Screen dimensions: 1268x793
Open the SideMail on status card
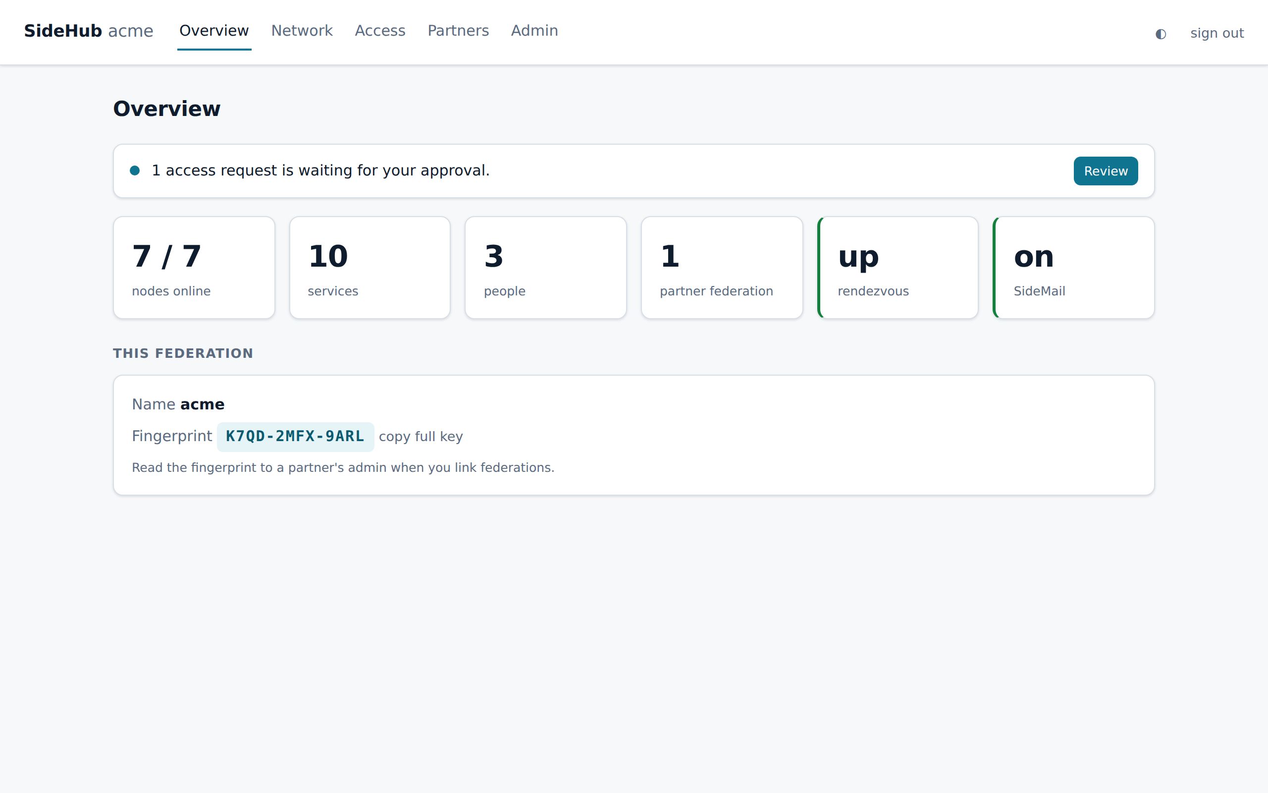pyautogui.click(x=1074, y=268)
